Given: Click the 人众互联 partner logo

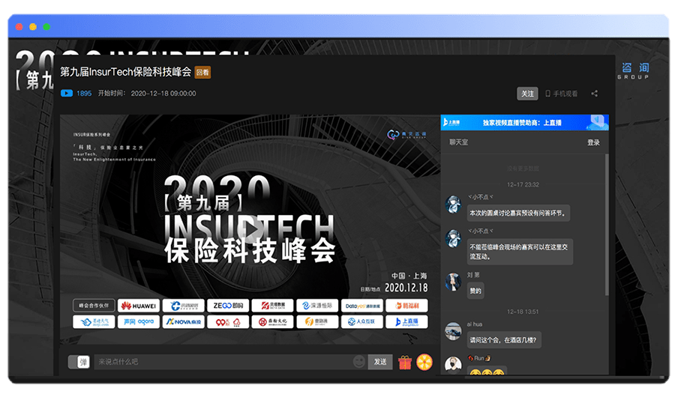Looking at the screenshot, I should [x=362, y=321].
